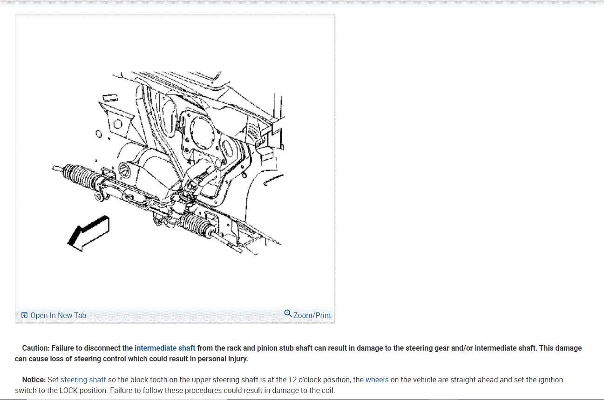Click the text '12 o'clock position'
This screenshot has height=400, width=604.
coord(320,380)
